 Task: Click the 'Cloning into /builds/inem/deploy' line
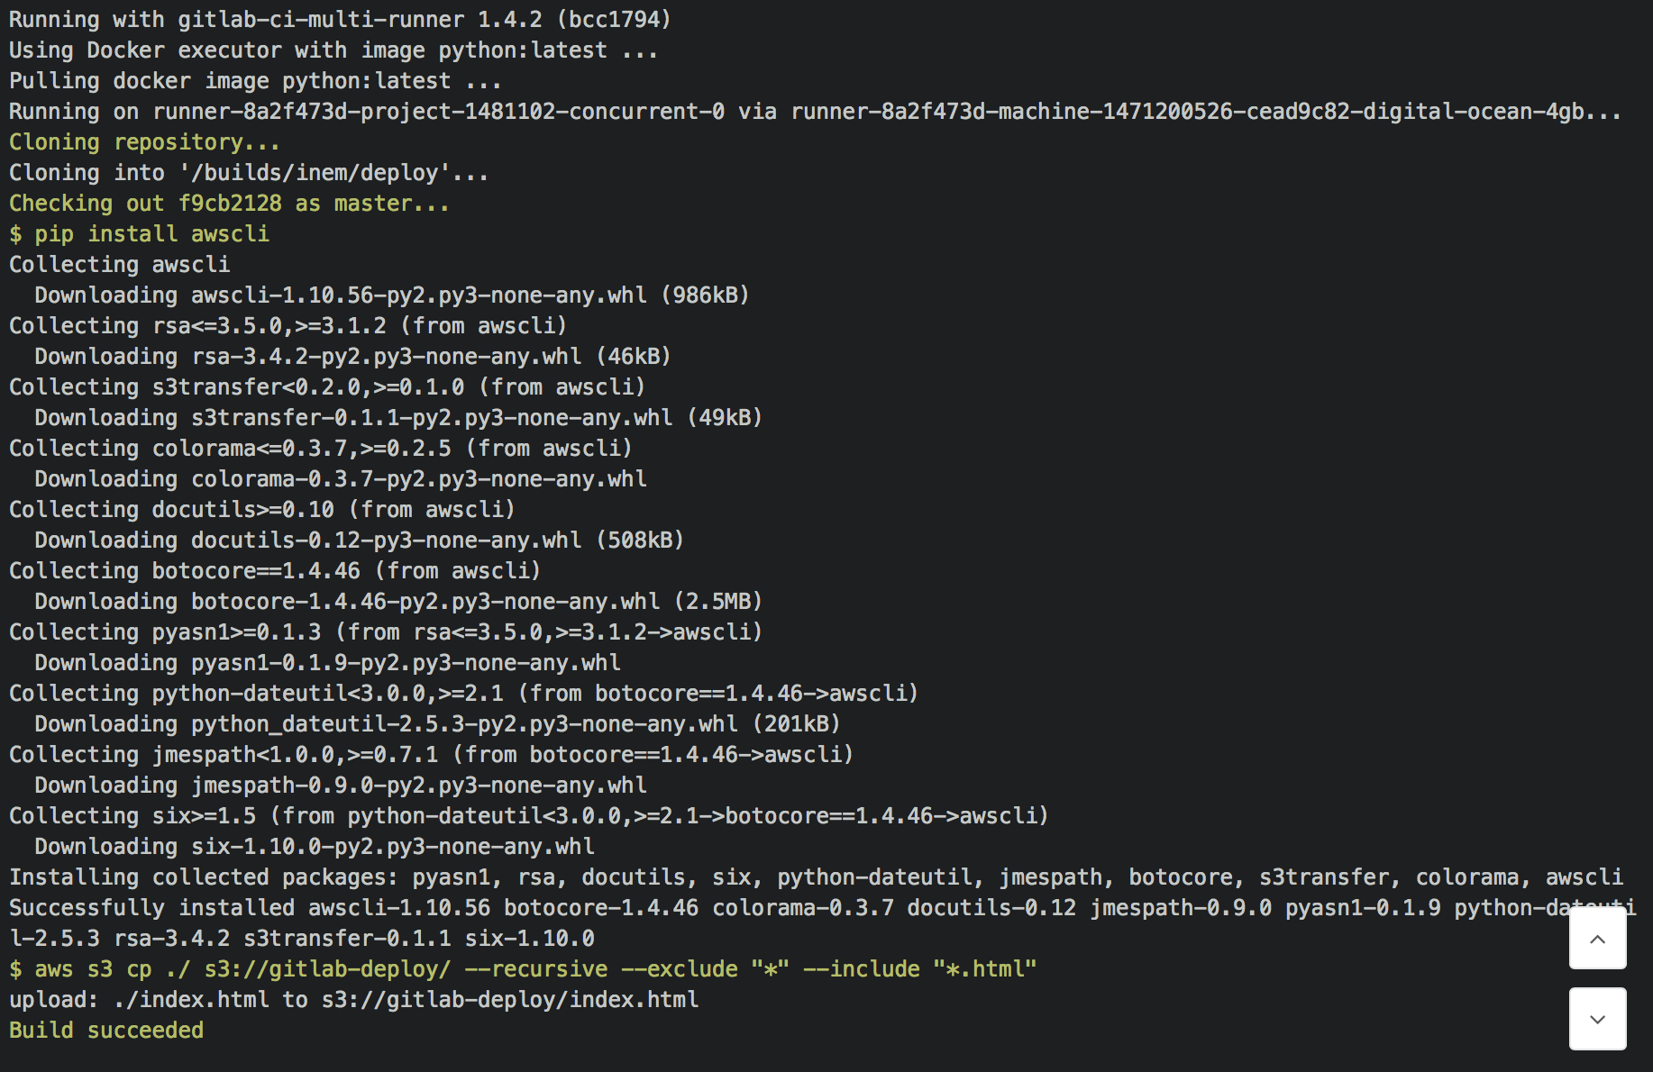249,173
